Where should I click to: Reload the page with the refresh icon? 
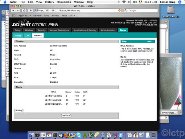pyautogui.click(x=24, y=11)
